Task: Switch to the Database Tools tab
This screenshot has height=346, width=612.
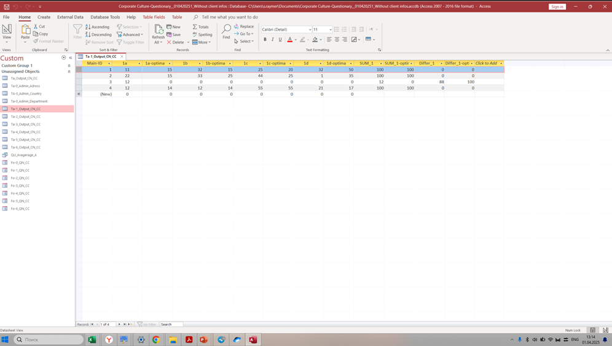Action: point(105,17)
